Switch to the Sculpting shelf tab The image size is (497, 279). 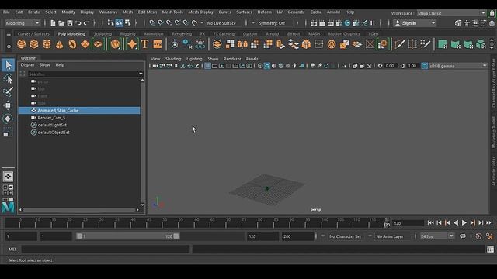click(103, 33)
